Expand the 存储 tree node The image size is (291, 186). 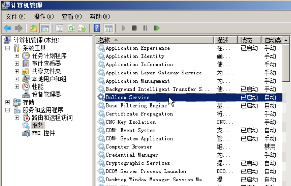point(8,102)
